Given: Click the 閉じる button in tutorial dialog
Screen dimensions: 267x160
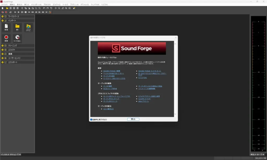Looking at the screenshot, I should [x=133, y=119].
